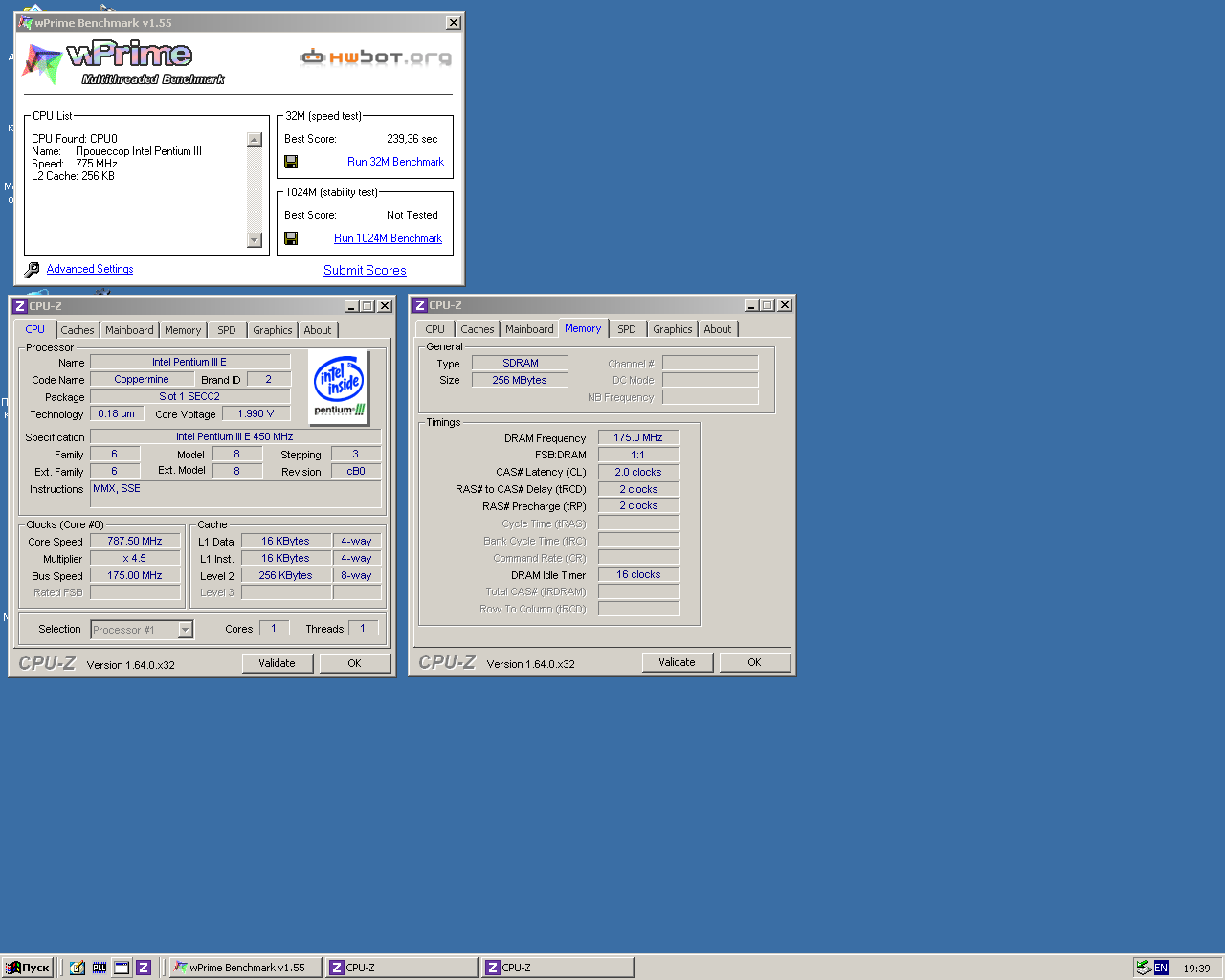
Task: Switch to the first CPU-Z taskbar button
Action: click(x=401, y=968)
